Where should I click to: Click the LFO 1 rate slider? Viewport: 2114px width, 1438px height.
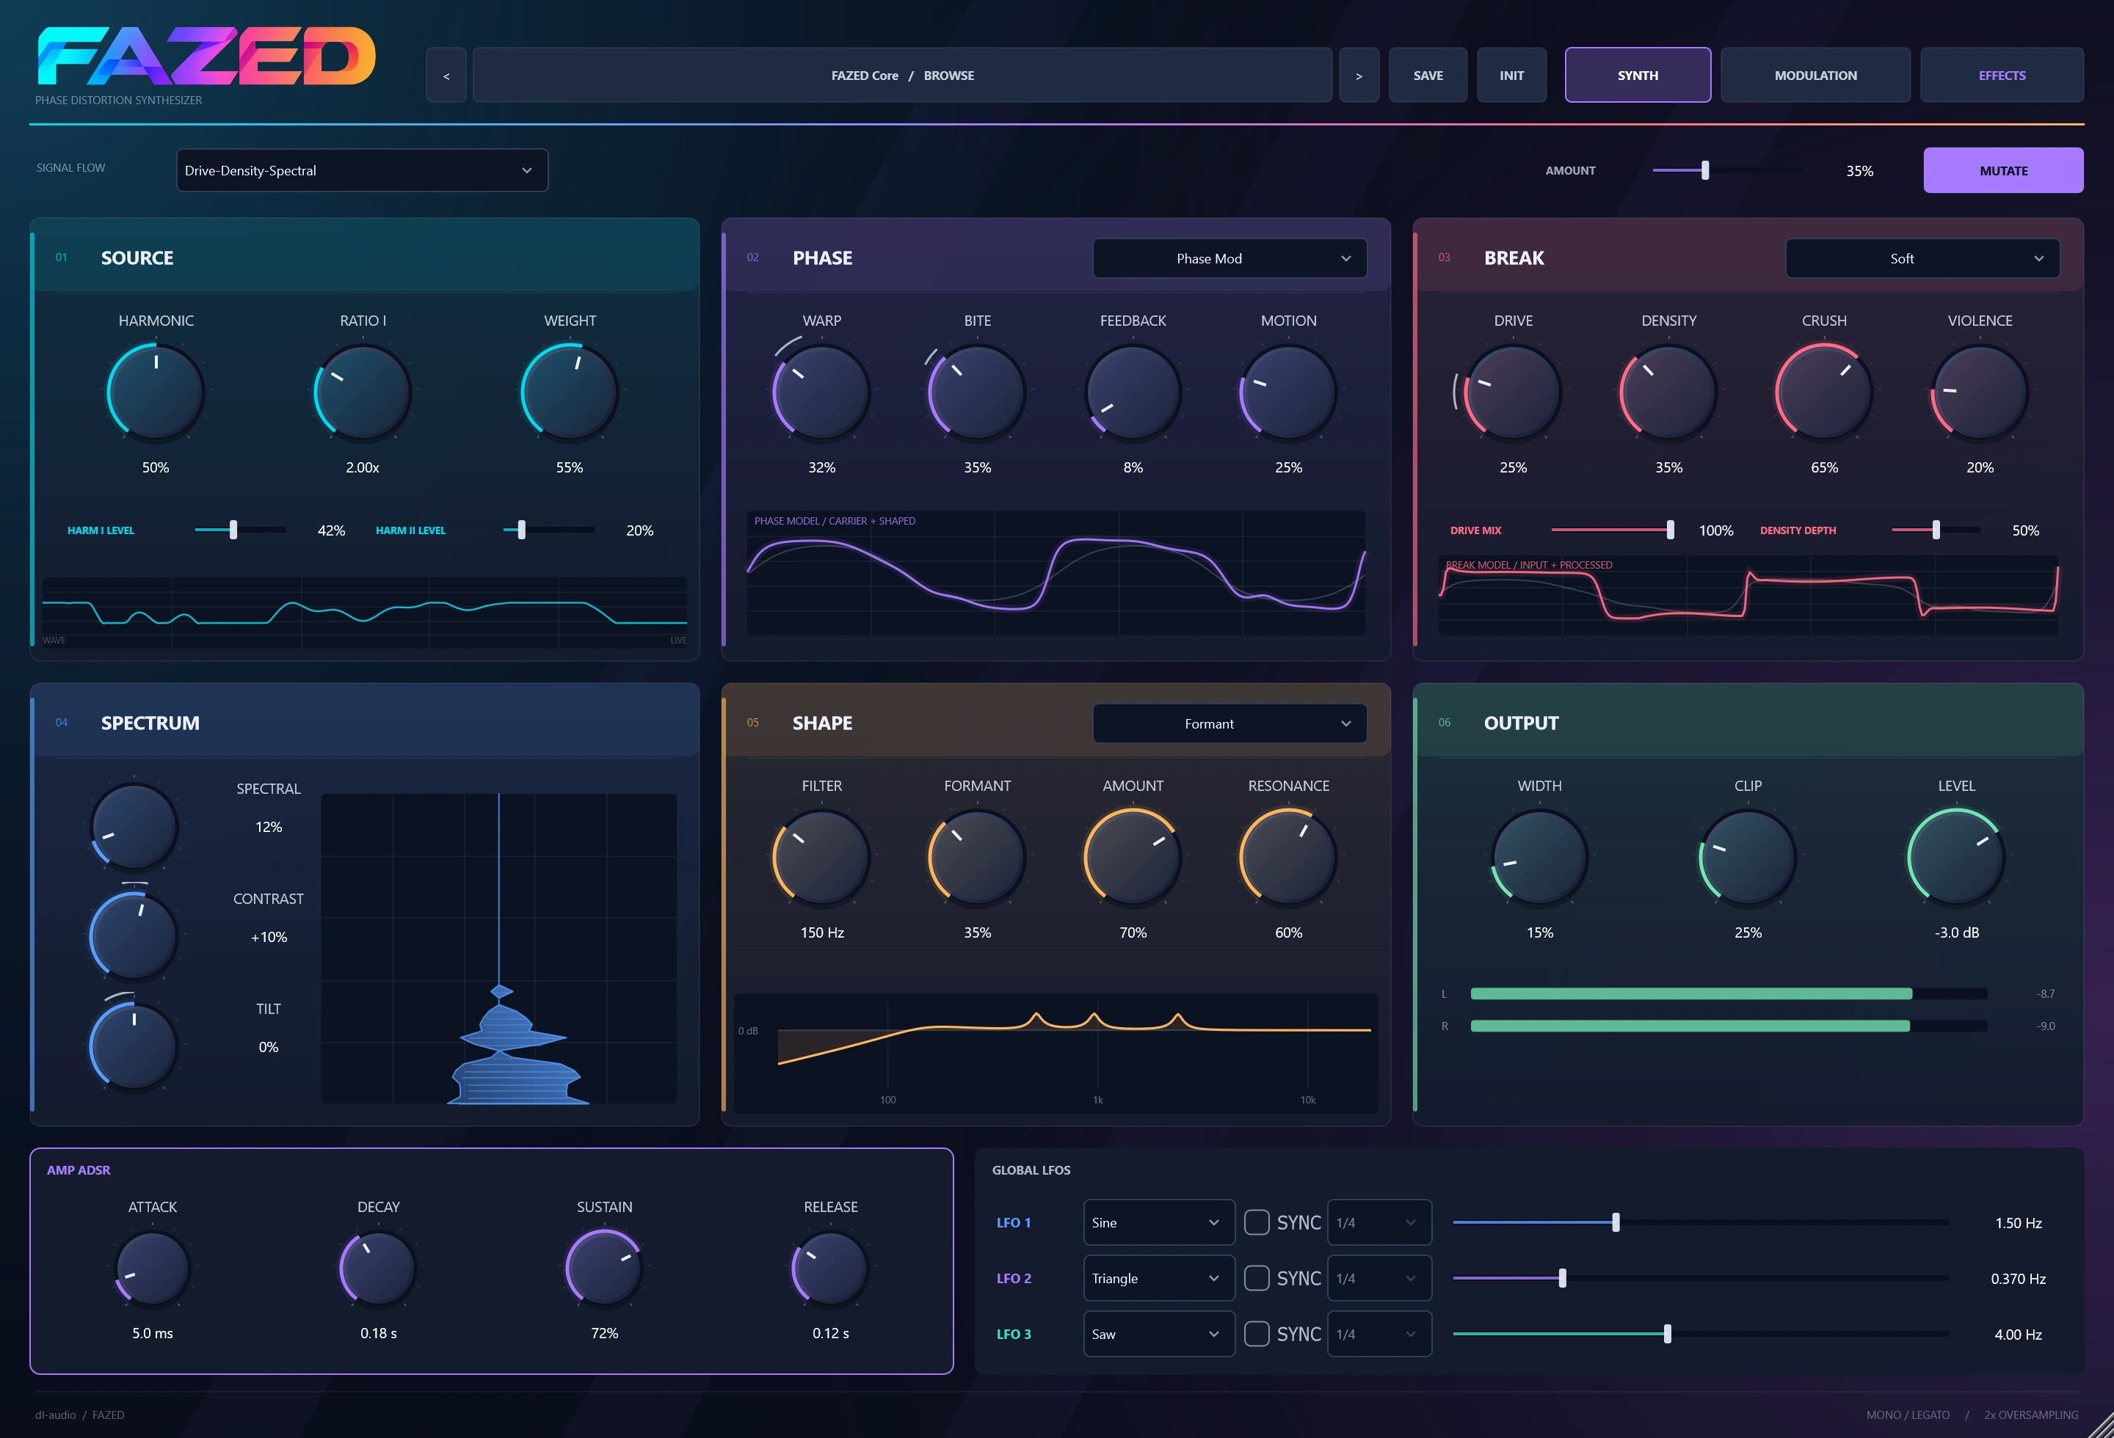pos(1701,1222)
